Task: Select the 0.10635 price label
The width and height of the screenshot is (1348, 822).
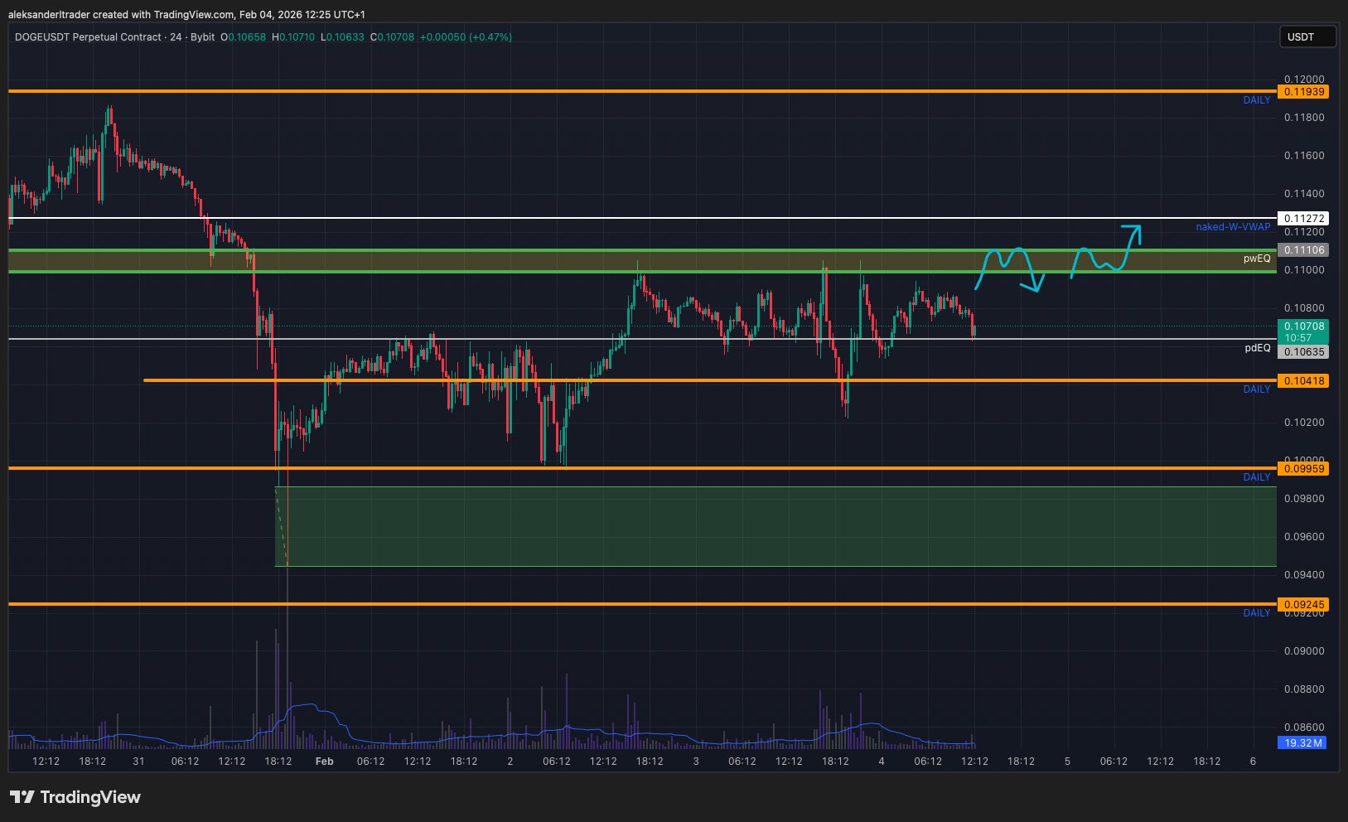Action: (x=1303, y=352)
